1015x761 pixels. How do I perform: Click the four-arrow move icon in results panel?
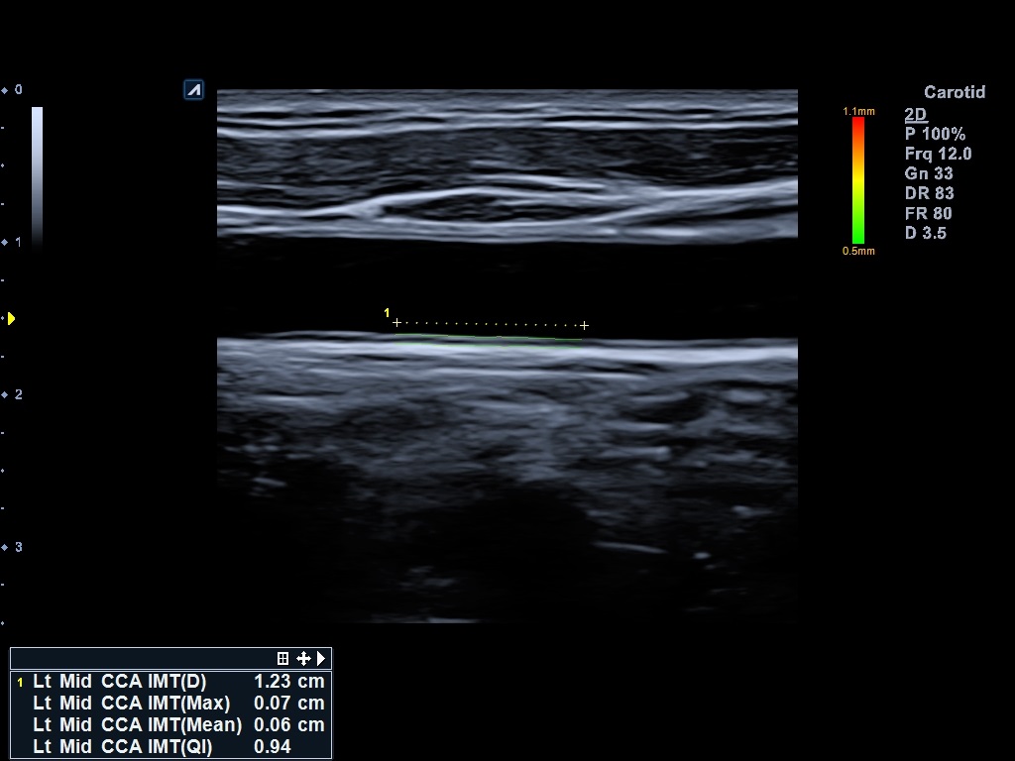point(302,658)
